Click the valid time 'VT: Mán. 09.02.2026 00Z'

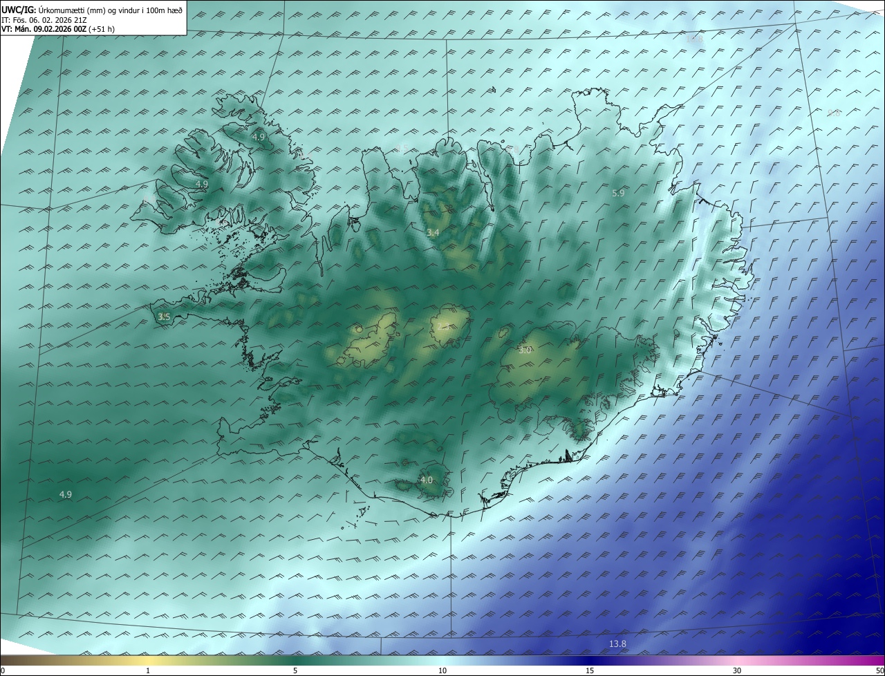point(44,29)
